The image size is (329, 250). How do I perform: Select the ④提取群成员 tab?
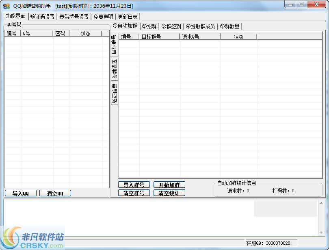coord(200,26)
